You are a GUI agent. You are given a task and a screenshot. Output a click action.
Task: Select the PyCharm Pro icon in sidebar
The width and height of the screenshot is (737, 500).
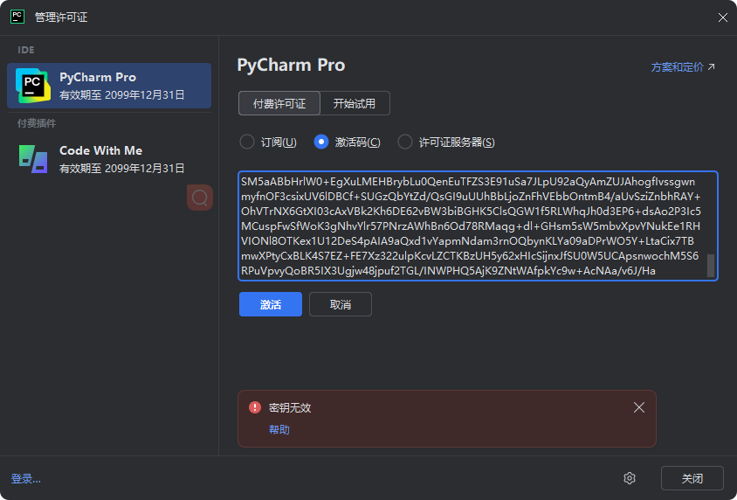33,86
